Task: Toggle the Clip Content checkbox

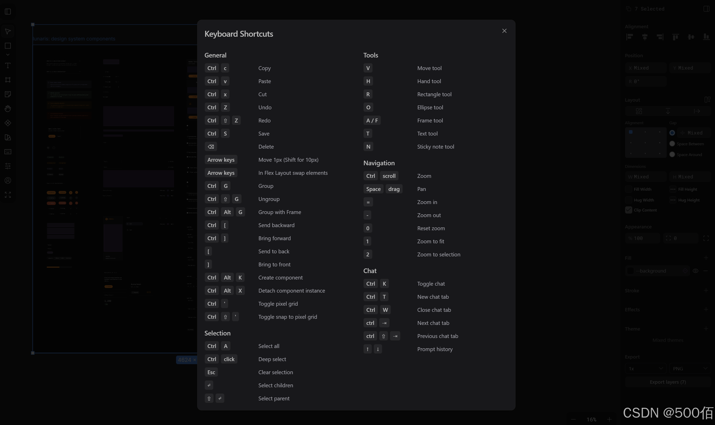Action: click(628, 210)
